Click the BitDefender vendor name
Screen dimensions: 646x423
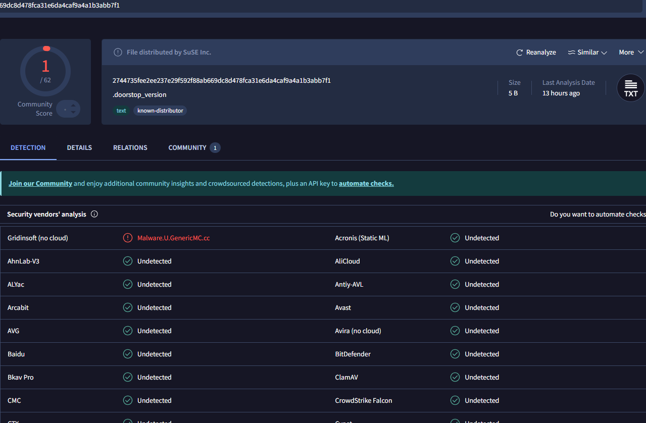[x=353, y=354]
